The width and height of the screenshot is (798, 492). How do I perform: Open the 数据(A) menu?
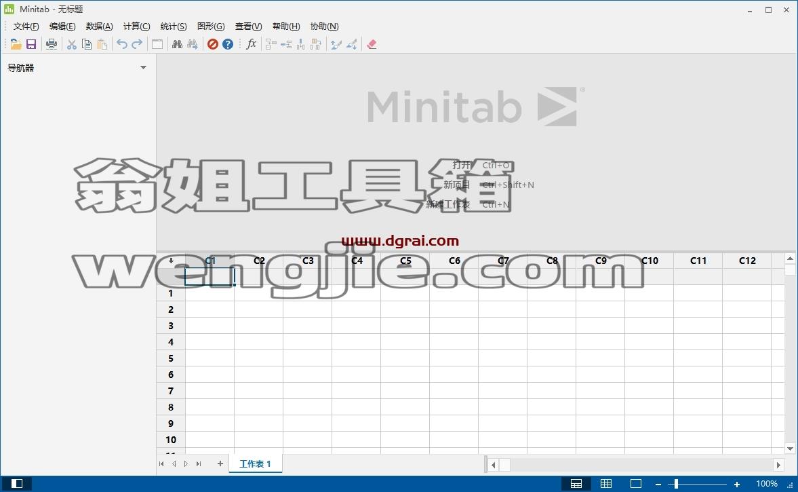99,26
